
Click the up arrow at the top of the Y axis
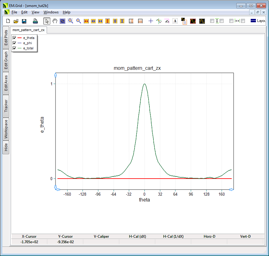(55, 74)
